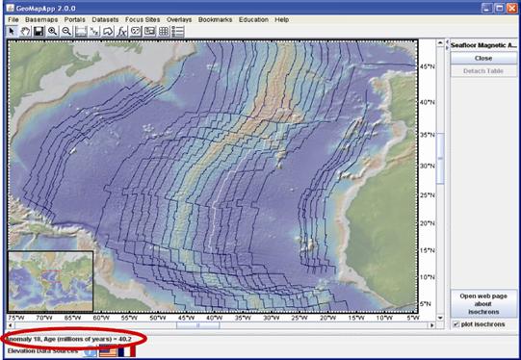Select the polygon digitizer tool icon
521x360 pixels.
tap(108, 31)
